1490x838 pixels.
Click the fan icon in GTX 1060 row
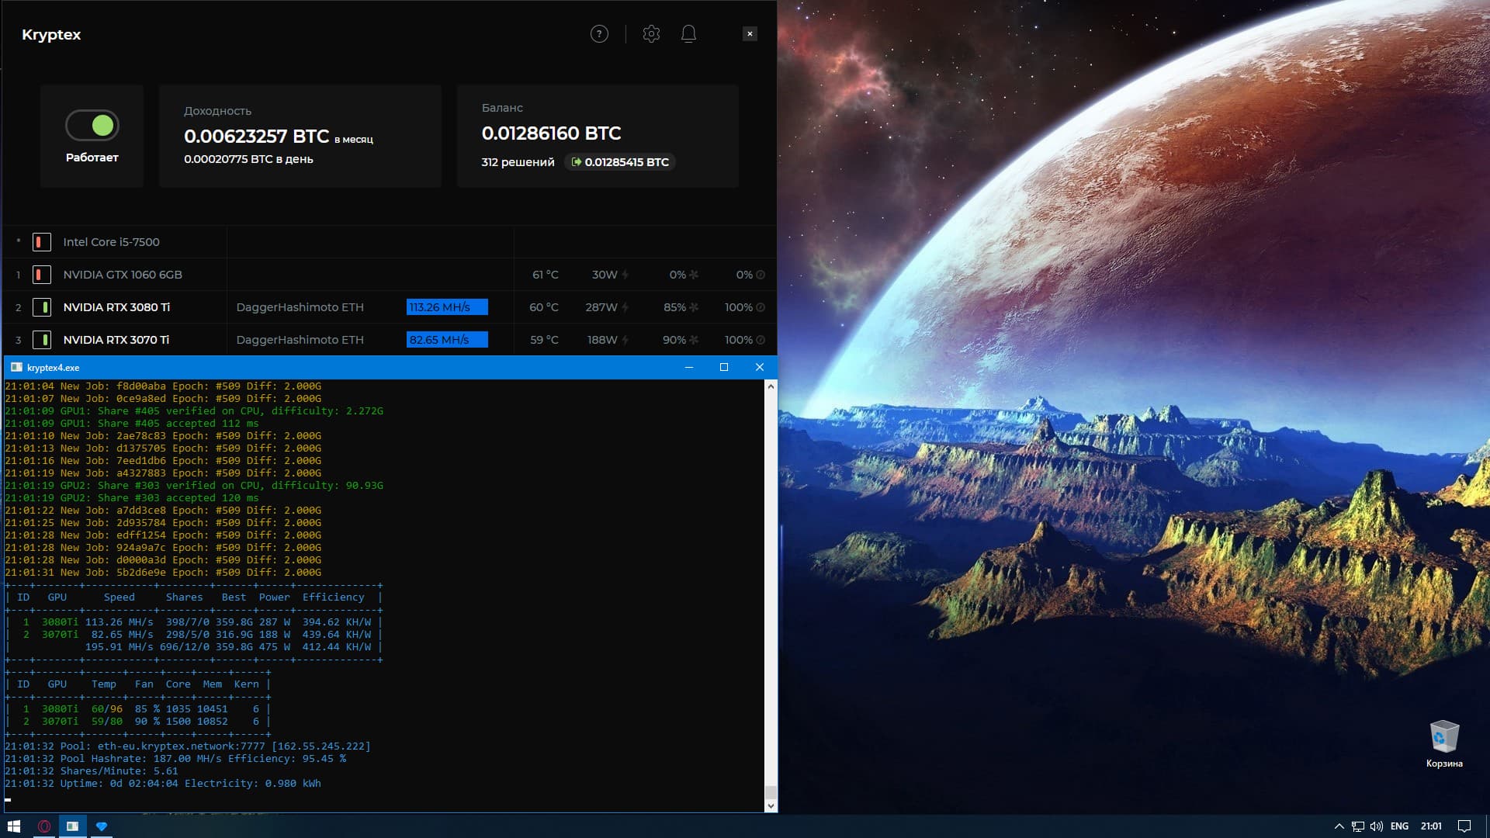(694, 275)
